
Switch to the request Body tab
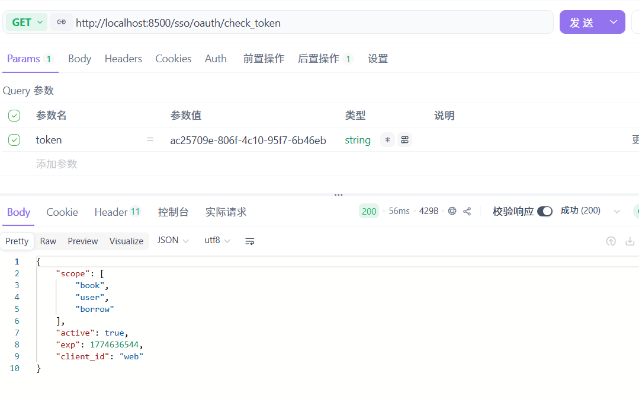click(x=79, y=59)
